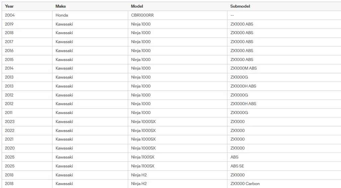Select ZX1000 in the 2022 row
The height and width of the screenshot is (188, 341).
tap(237, 130)
